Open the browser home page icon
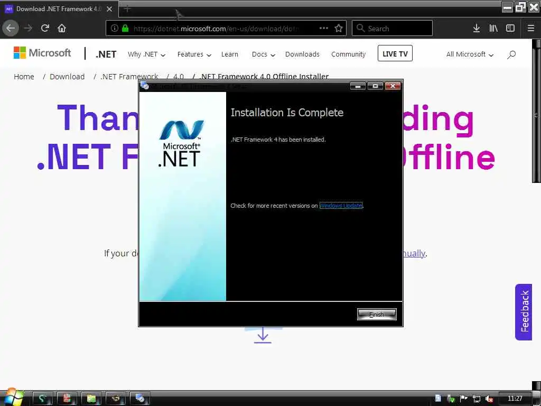The image size is (541, 406). point(62,28)
